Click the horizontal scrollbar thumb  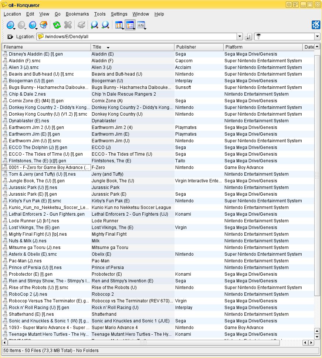click(143, 342)
